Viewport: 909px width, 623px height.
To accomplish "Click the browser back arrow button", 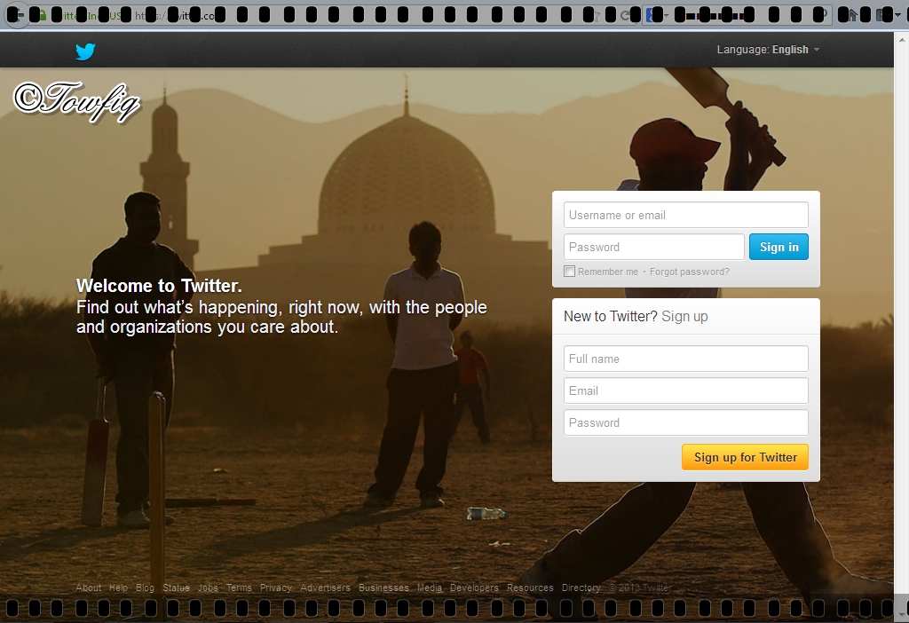I will (x=16, y=15).
